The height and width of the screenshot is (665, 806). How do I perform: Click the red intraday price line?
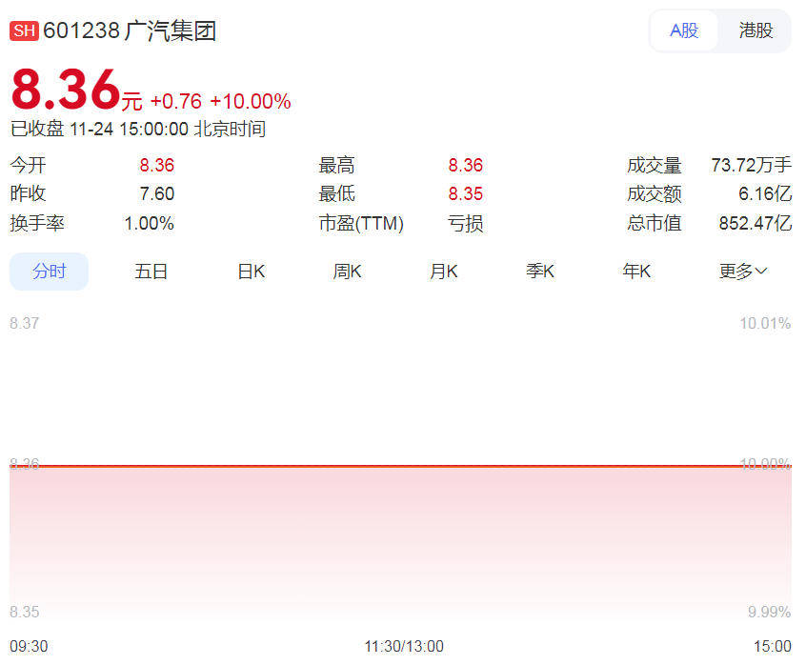pyautogui.click(x=401, y=466)
